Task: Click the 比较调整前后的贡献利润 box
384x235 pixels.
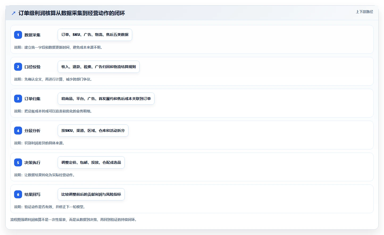Action: 91,194
